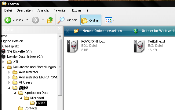Click the Forms open folder icon
Screen dimensions: 175x110
(32, 103)
